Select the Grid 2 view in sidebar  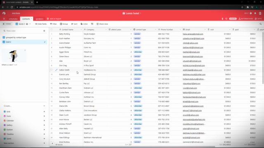pos(25,42)
